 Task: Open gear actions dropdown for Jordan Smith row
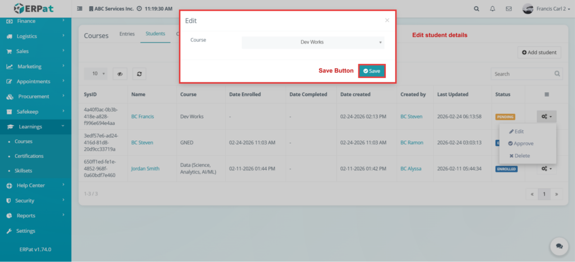point(546,169)
